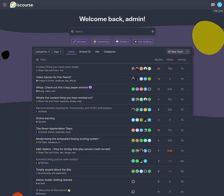The height and width of the screenshot is (196, 224).
Task: Click the Discourse logo
Action: pos(22,5)
